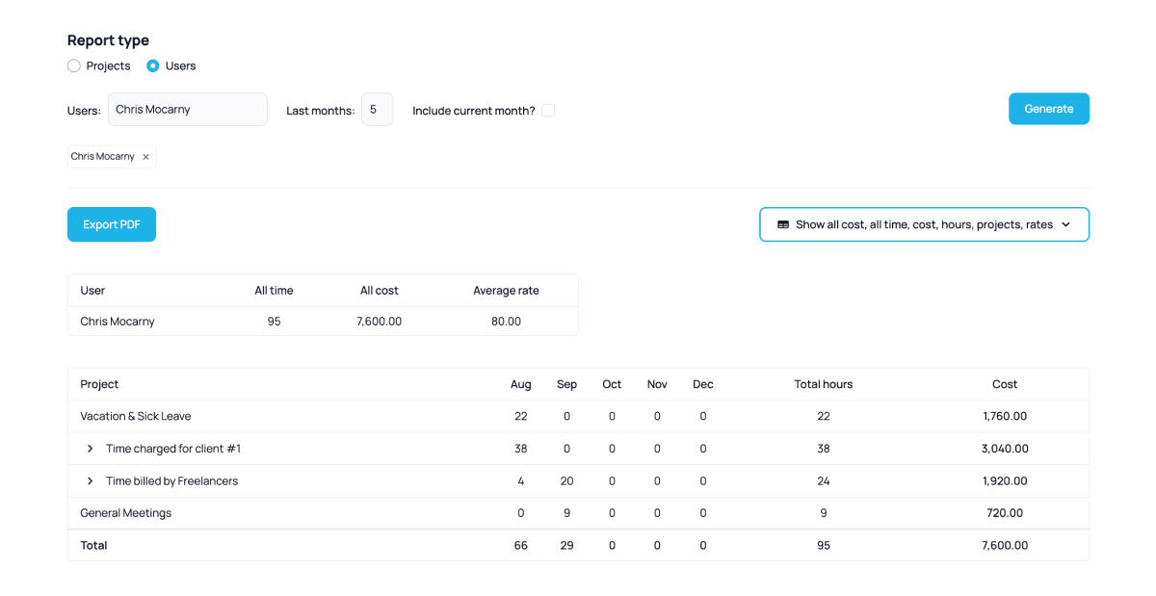Click the Aug month column header
Screen dimensions: 1156x596
tap(520, 384)
